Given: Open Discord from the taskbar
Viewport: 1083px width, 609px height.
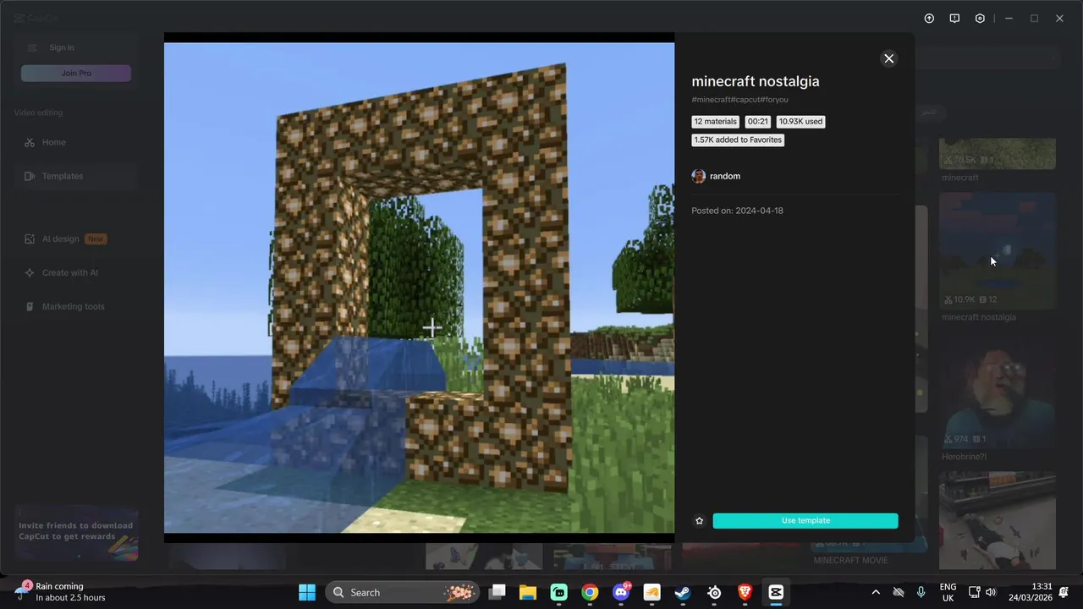Looking at the screenshot, I should coord(621,592).
